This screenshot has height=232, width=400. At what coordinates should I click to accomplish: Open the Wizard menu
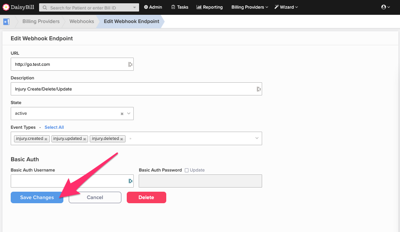pyautogui.click(x=286, y=7)
